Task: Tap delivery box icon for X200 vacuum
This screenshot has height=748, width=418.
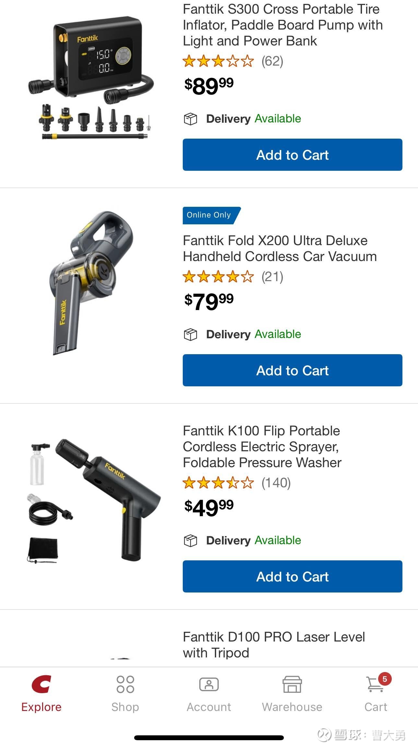Action: (191, 334)
